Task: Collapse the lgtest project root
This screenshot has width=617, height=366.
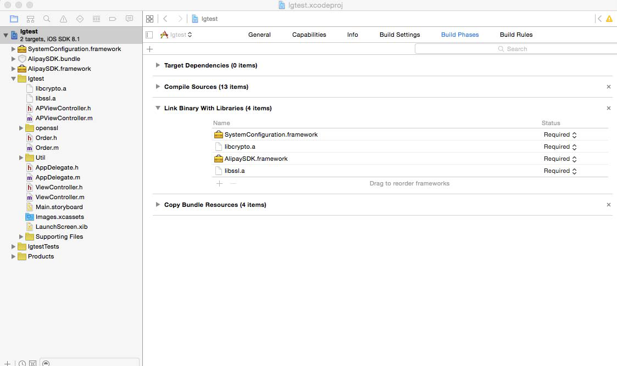Action: (5, 35)
